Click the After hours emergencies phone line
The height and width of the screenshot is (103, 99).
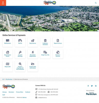(x=48, y=95)
